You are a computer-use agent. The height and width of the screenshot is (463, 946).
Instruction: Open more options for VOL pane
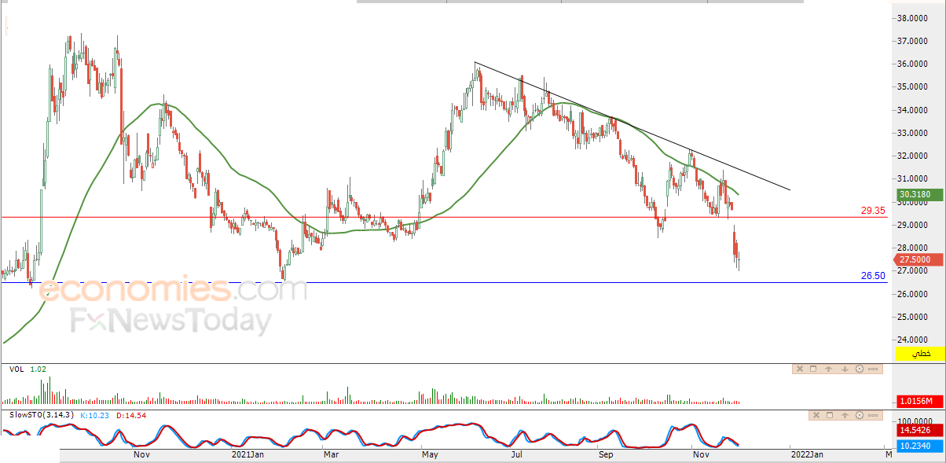(874, 369)
